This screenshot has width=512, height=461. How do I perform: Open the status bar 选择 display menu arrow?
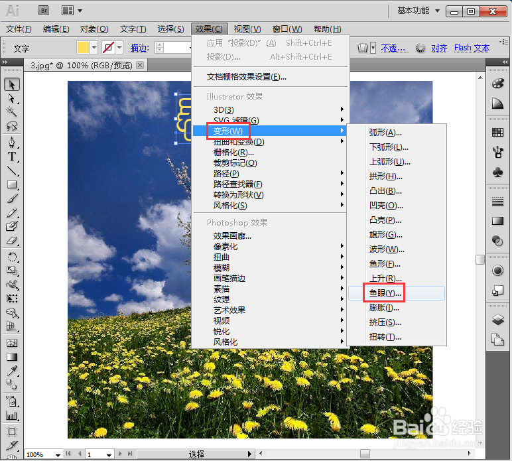(x=249, y=454)
